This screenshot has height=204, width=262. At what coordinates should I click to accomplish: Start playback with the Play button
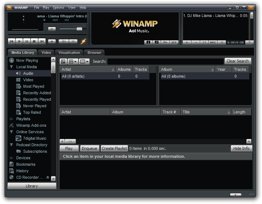click(19, 41)
